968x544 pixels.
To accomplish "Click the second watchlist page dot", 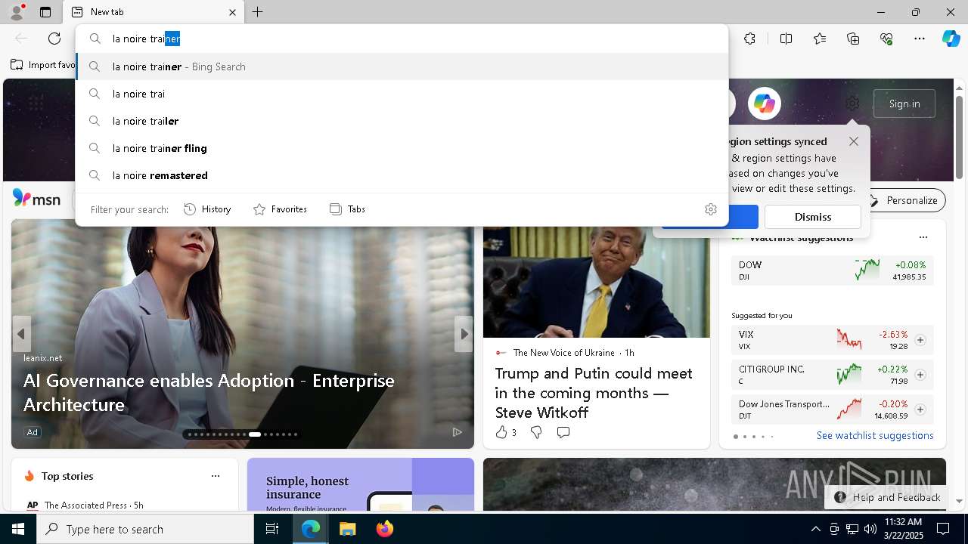I will (x=745, y=437).
